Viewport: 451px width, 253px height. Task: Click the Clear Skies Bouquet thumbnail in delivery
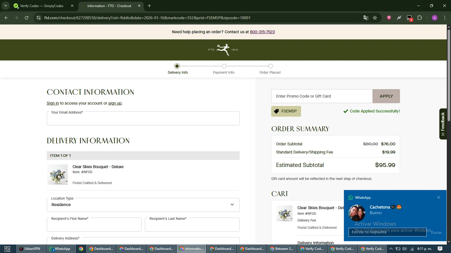[57, 174]
